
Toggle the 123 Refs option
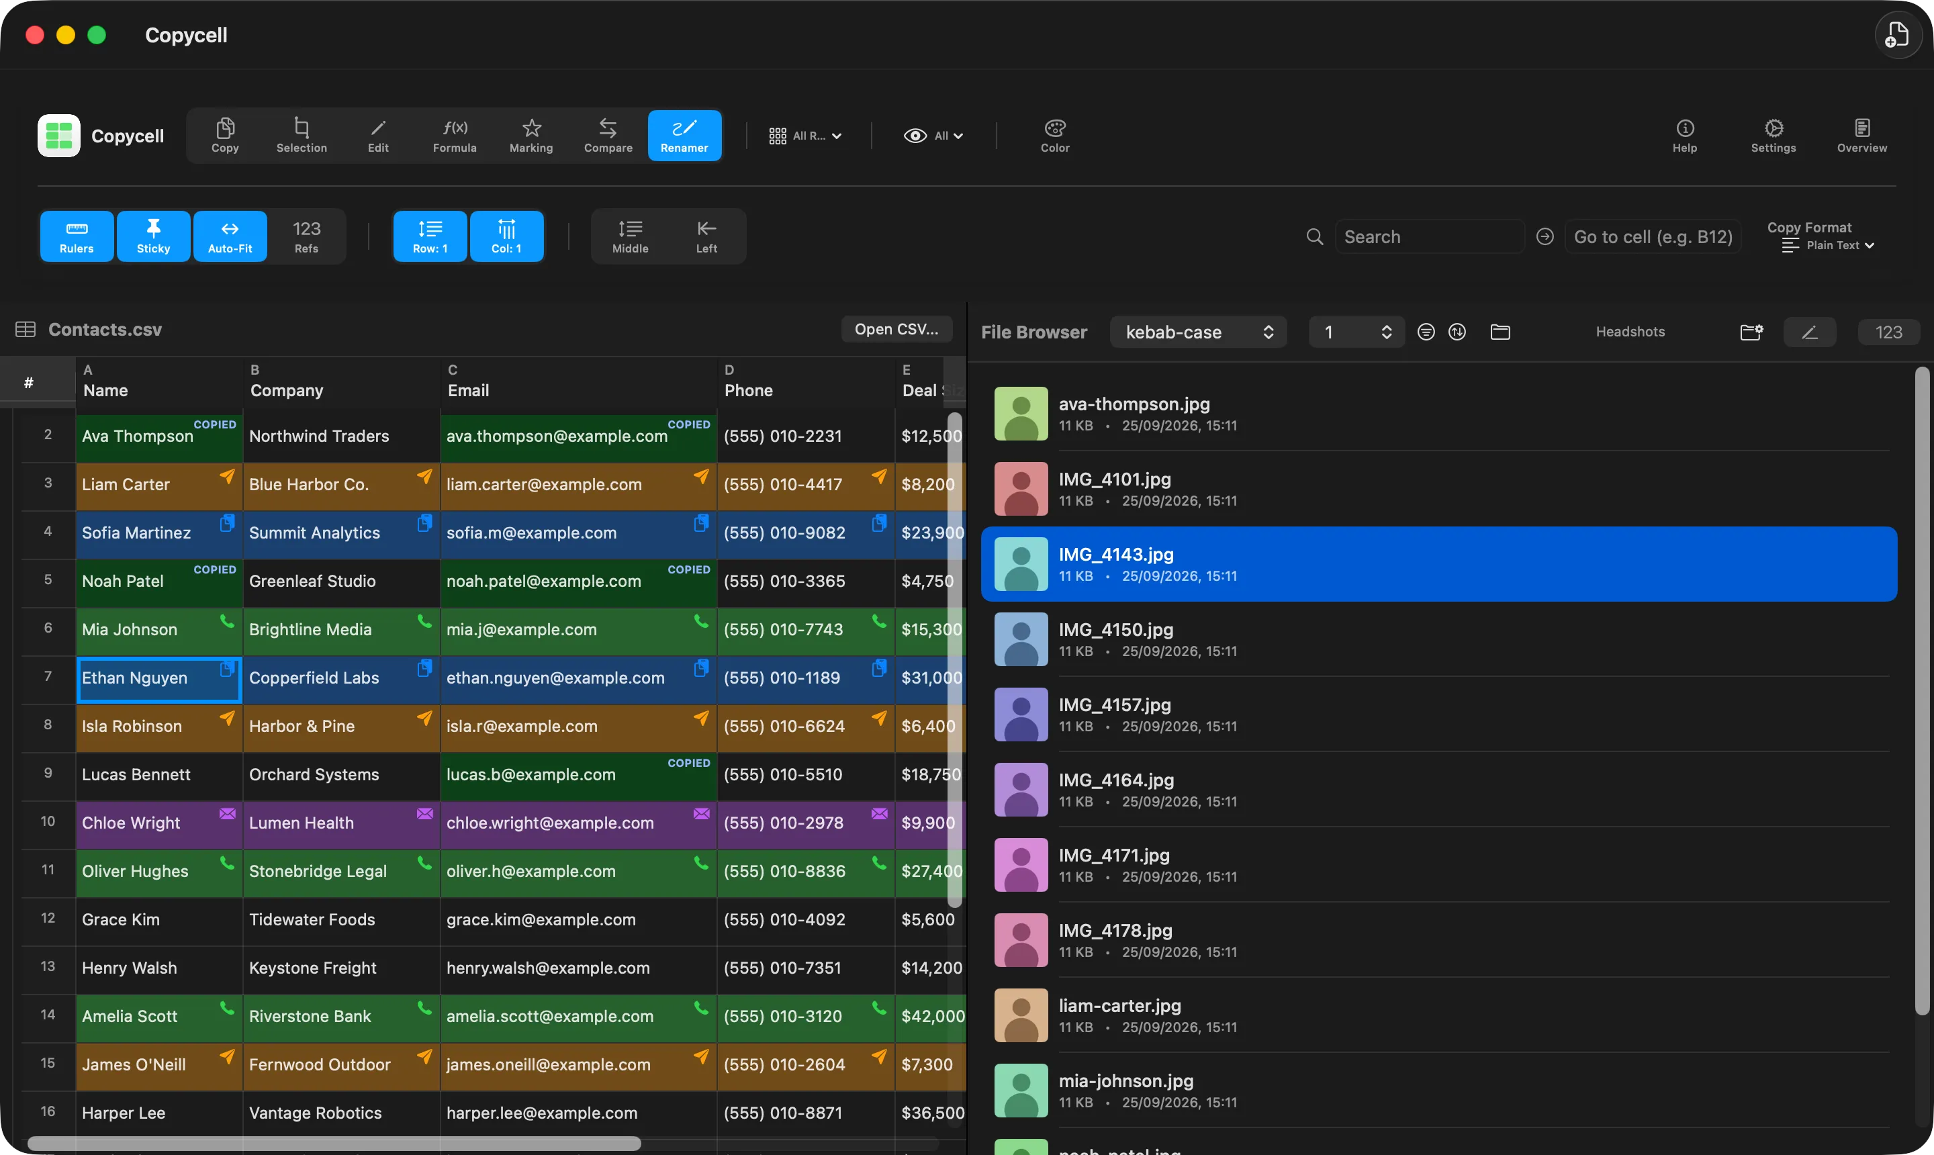coord(307,236)
